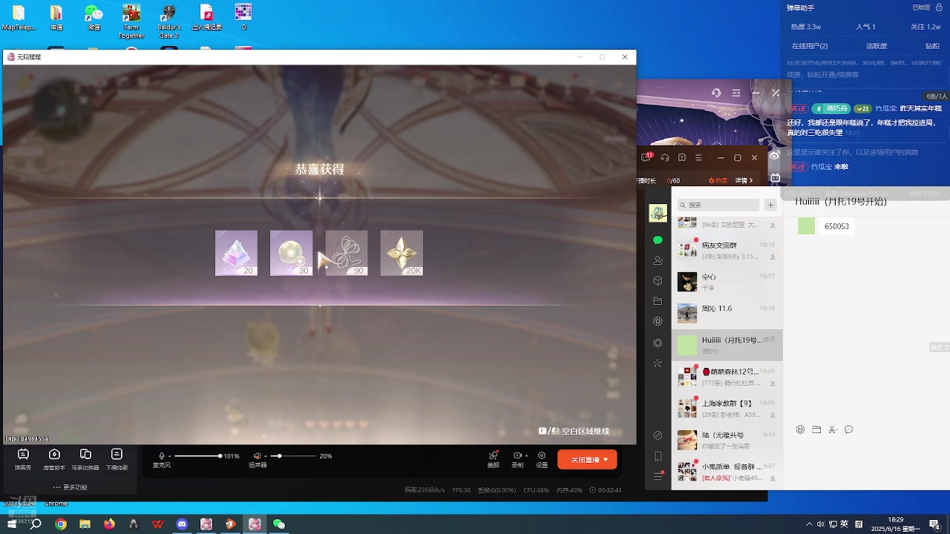
Task: Open chat history bubble icon in WeChat
Action: pyautogui.click(x=849, y=429)
